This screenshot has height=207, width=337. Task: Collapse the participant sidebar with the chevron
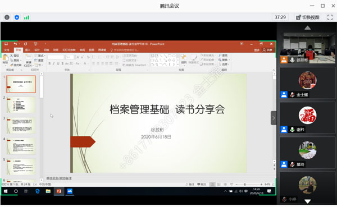click(x=274, y=118)
